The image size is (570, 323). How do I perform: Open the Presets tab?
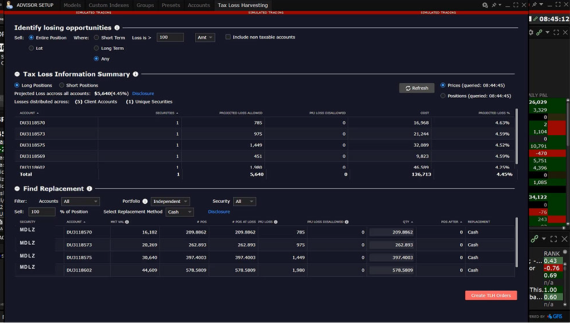pos(171,5)
